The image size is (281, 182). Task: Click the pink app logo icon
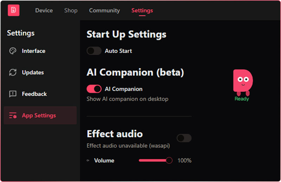click(13, 10)
